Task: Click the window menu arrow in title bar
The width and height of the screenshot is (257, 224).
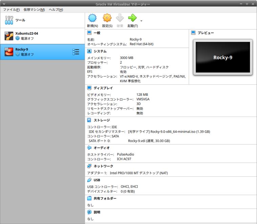Action: point(4,4)
